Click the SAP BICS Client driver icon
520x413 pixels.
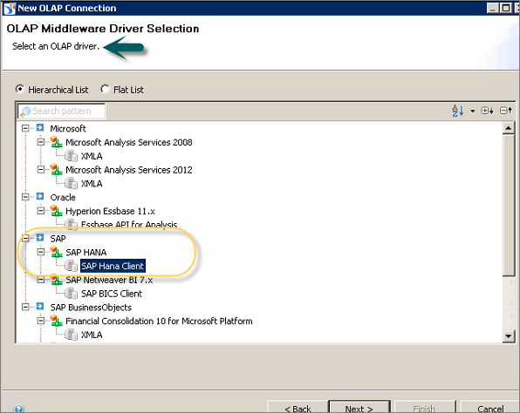click(x=71, y=293)
